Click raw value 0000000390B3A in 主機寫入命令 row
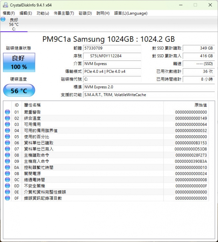The height and width of the screenshot is (242, 218). coord(191,161)
